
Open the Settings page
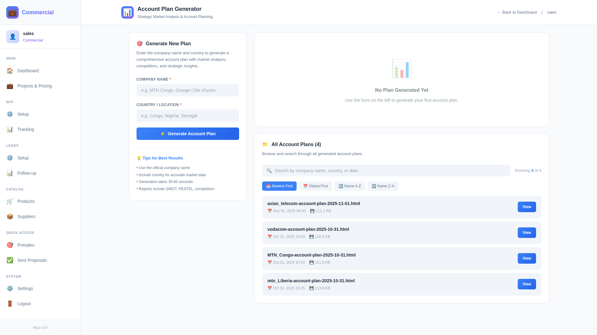coord(40,288)
